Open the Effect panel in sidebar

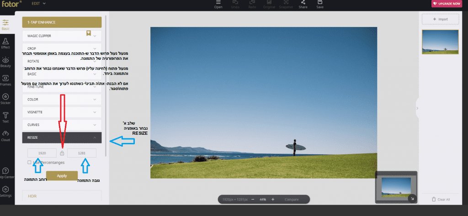tap(5, 43)
